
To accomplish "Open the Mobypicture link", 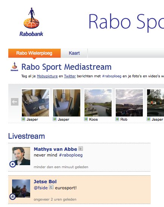I will 47,76.
